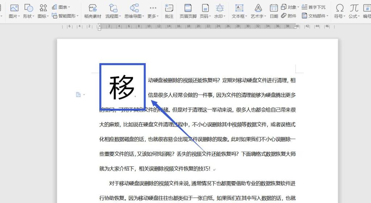This screenshot has height=203, width=371.
Task: Click the 首字下沉 drop cap icon
Action: [304, 7]
